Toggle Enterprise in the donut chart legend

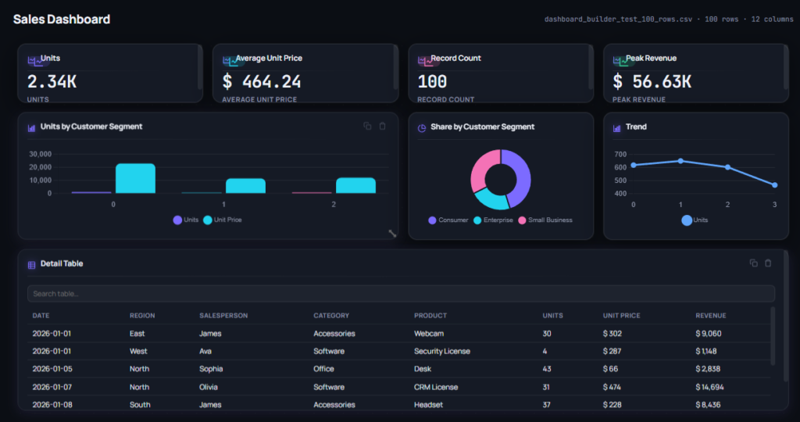(494, 220)
